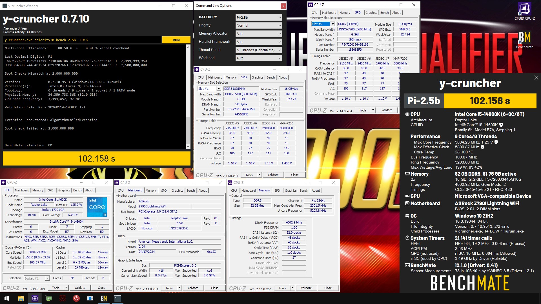Click the Motherboard section icon in BenchMate panel
541x304 pixels.
coord(407,203)
